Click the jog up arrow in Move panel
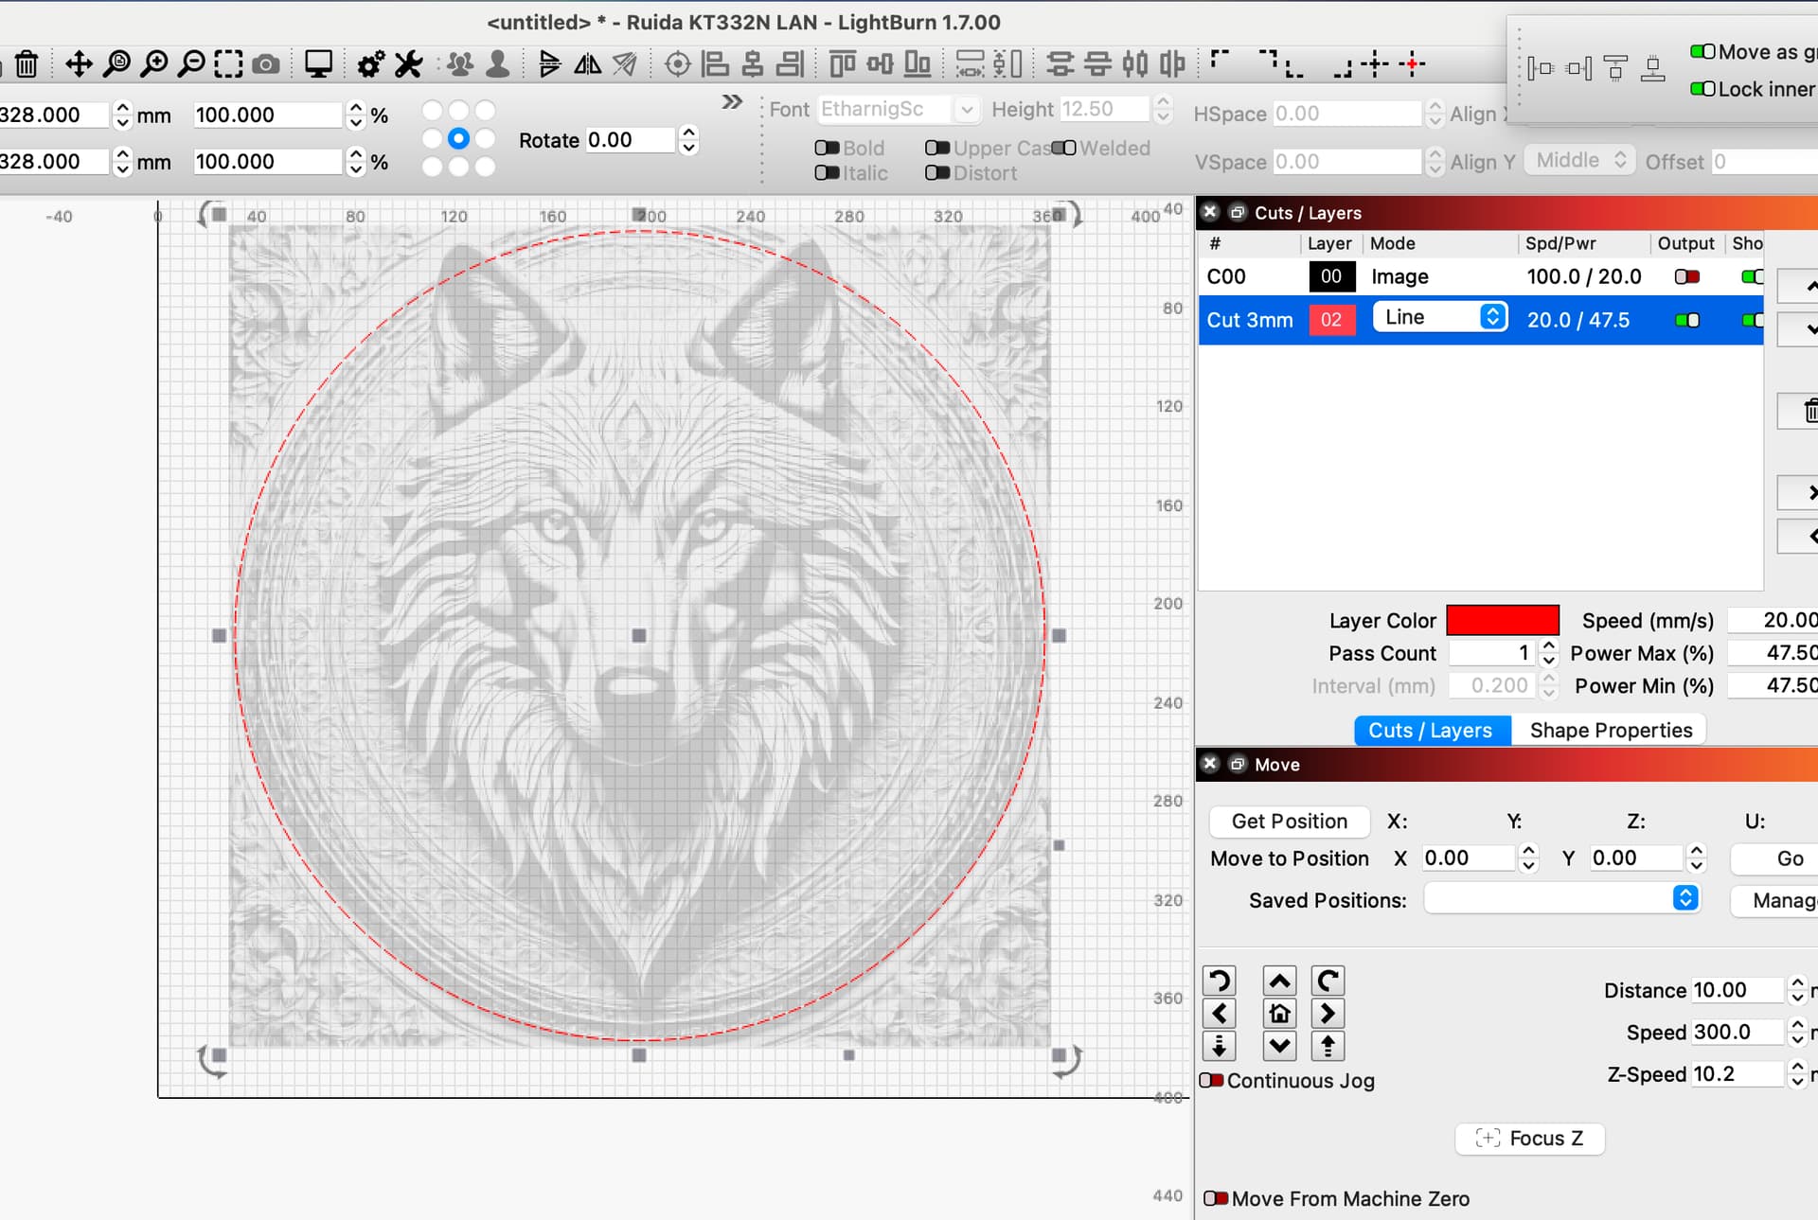Image resolution: width=1818 pixels, height=1220 pixels. coord(1279,981)
